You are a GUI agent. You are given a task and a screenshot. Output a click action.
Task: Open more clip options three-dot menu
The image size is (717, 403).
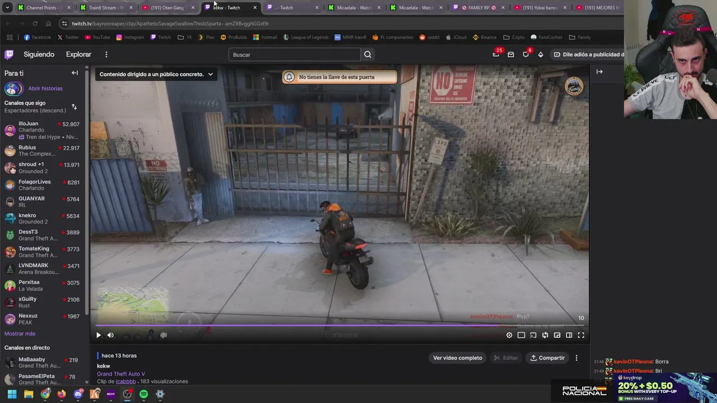(x=576, y=358)
